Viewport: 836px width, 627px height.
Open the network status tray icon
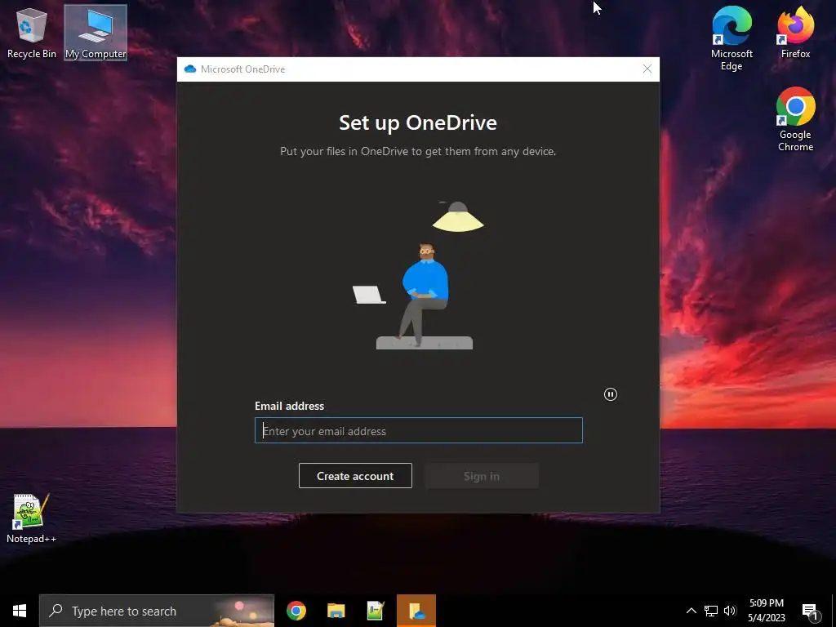[x=711, y=611]
